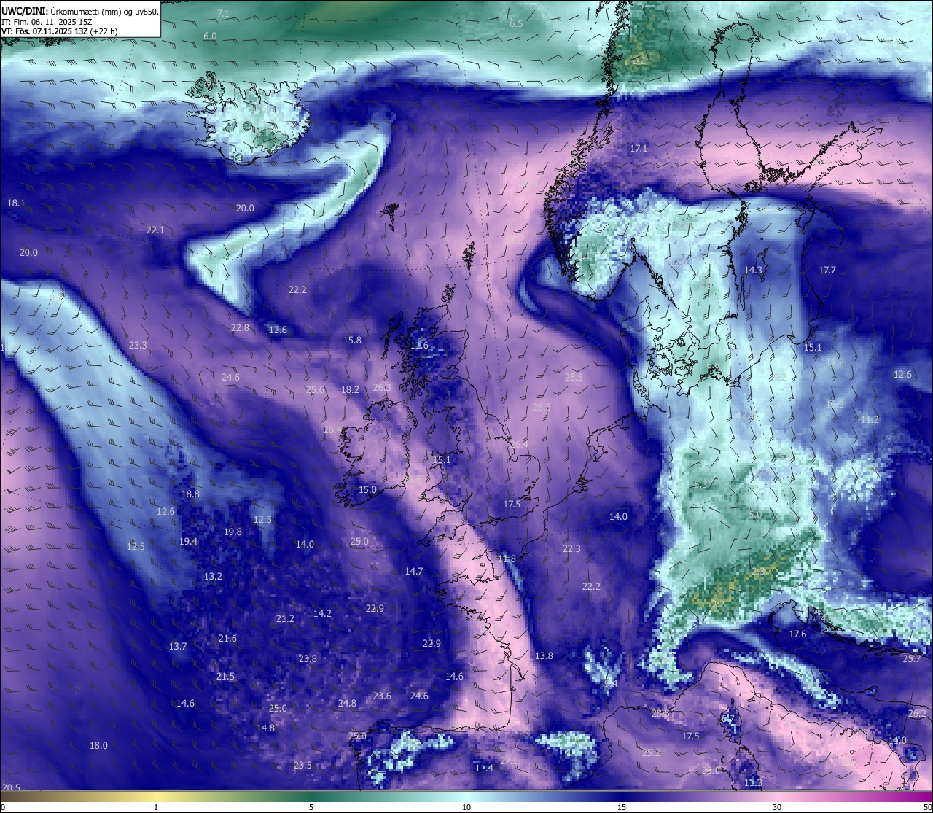Click the 23.8 value label
Screen dimensions: 933x813
[308, 659]
